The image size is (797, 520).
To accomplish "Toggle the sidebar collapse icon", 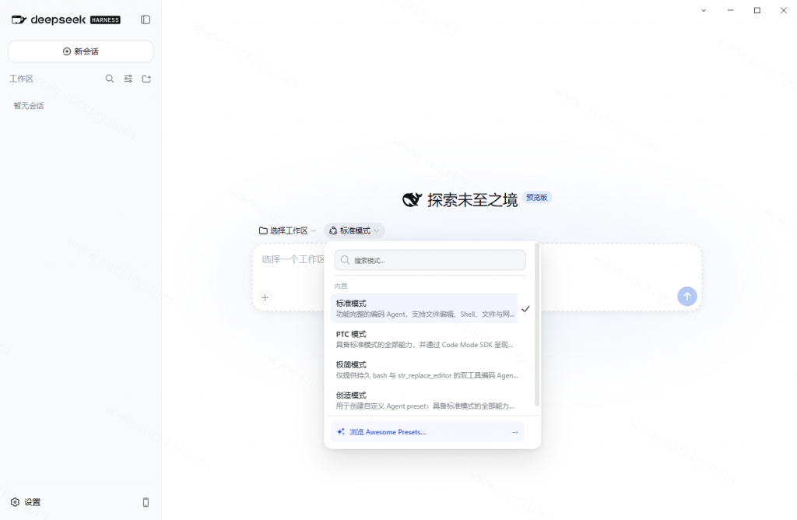I will (146, 19).
